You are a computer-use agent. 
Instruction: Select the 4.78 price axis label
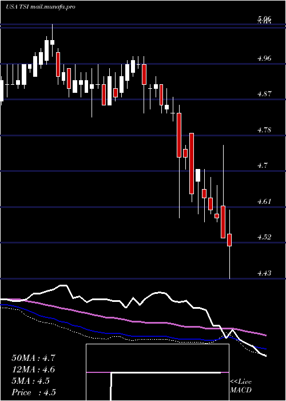[264, 130]
